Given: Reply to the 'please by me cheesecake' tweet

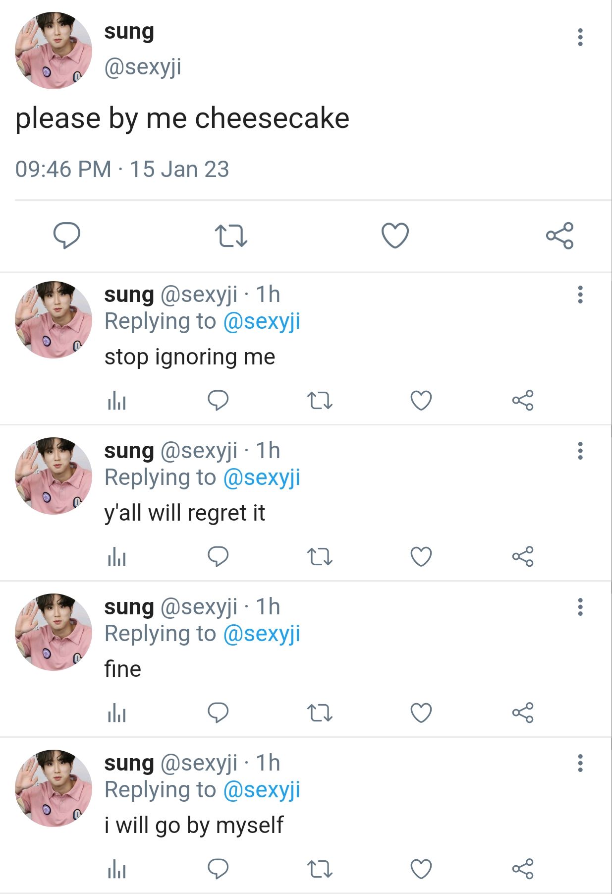Looking at the screenshot, I should 67,235.
